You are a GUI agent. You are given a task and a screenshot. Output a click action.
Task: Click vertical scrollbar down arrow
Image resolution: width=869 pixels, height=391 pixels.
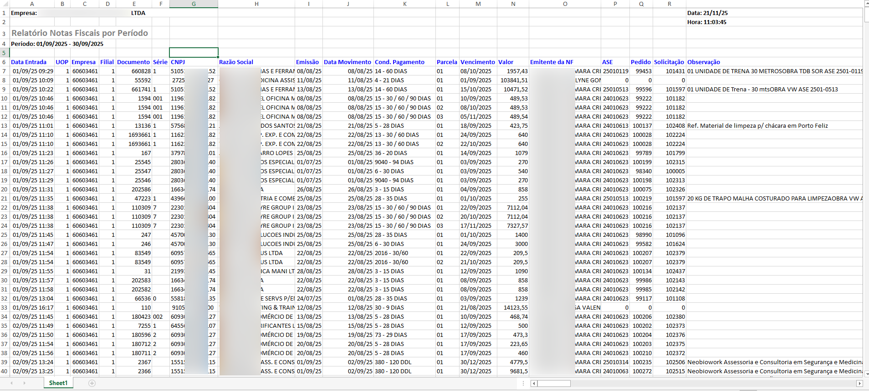[866, 374]
